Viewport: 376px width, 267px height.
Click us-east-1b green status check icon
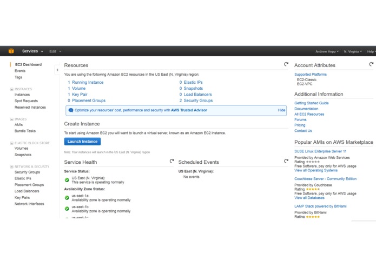pyautogui.click(x=67, y=209)
